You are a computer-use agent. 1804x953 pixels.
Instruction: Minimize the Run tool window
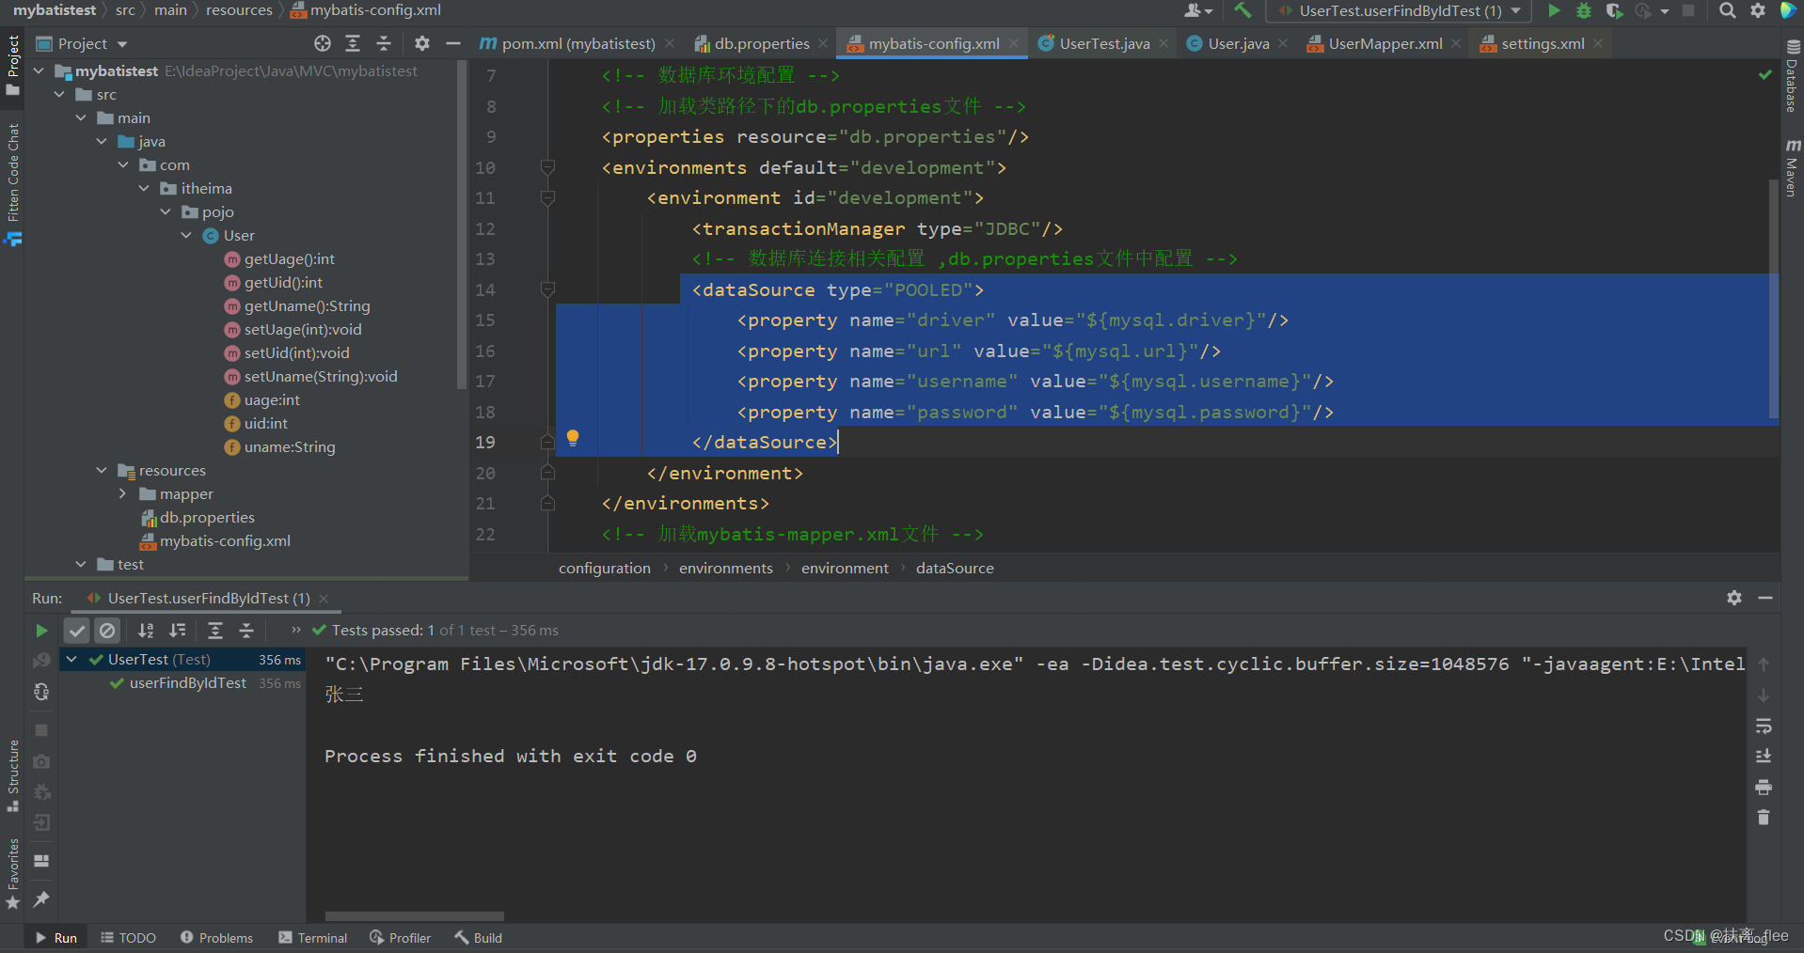click(1765, 598)
